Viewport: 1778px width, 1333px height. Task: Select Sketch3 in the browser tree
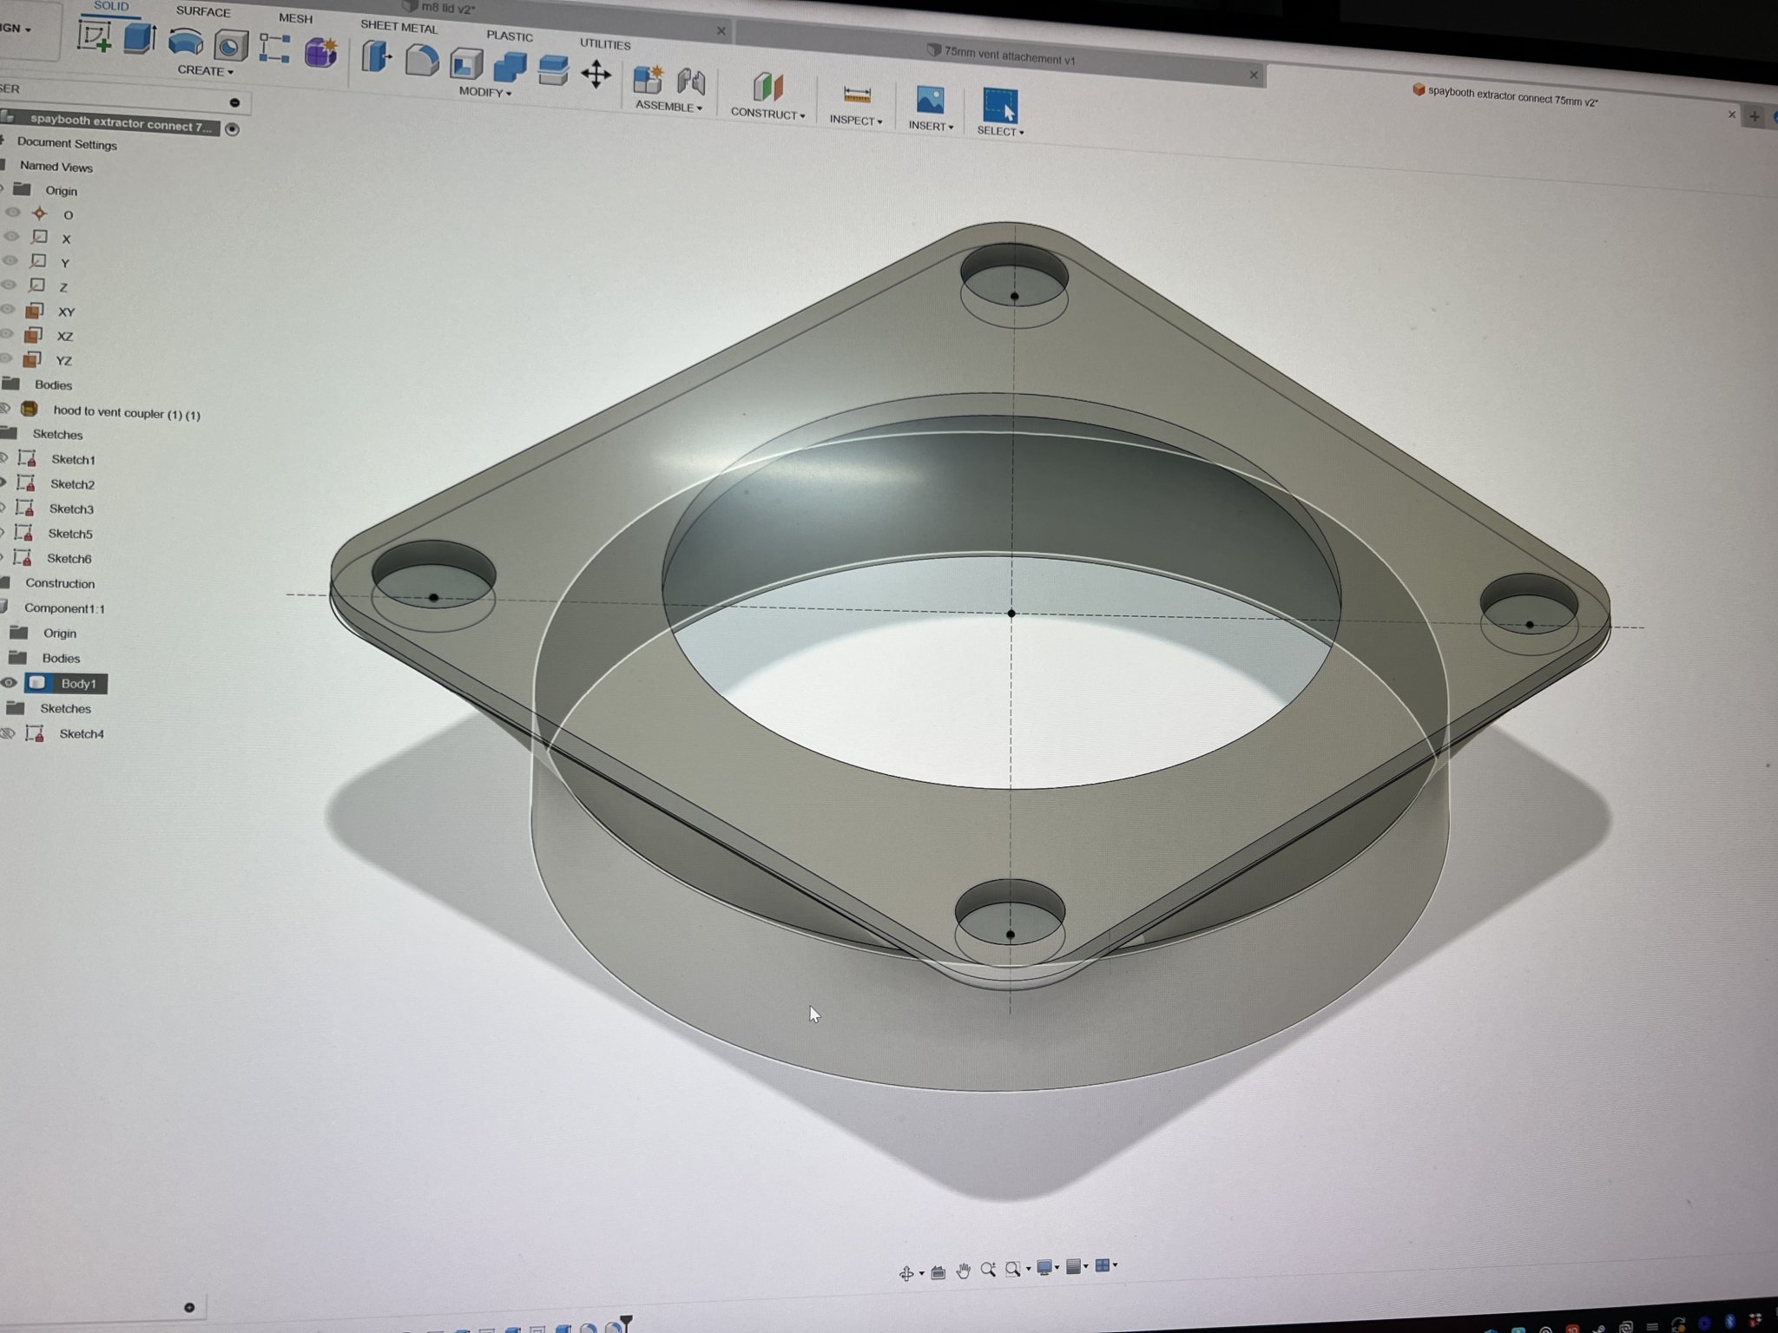71,509
